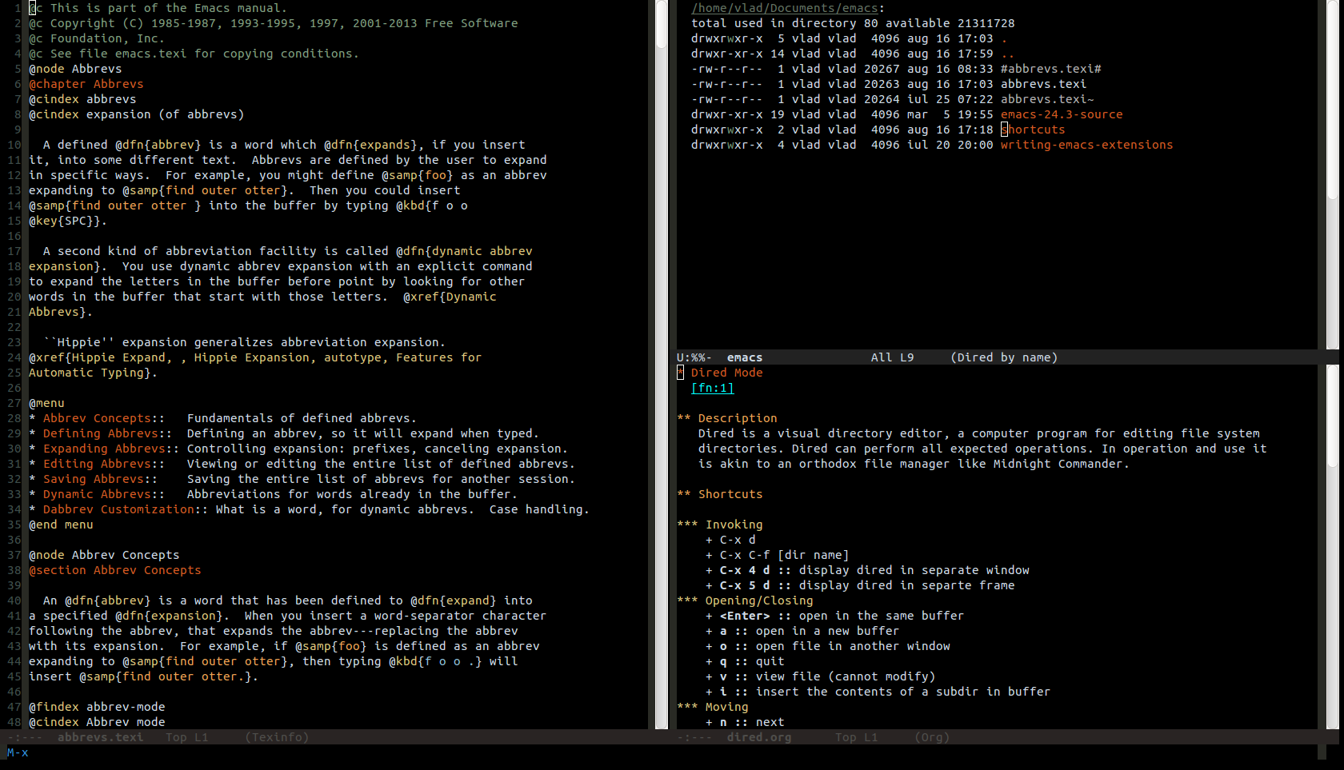The height and width of the screenshot is (770, 1344).
Task: Click the 'C-x 5 d' shortcut list item
Action: (x=860, y=585)
